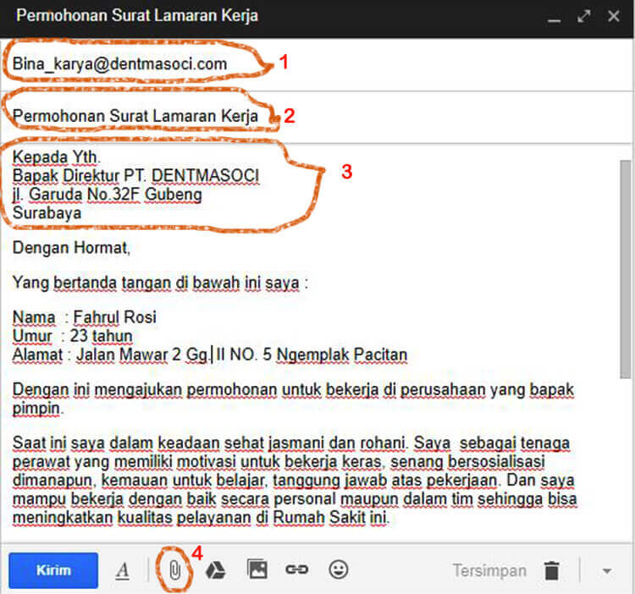Click the Tersimpan saved status text
The width and height of the screenshot is (635, 594).
[489, 570]
